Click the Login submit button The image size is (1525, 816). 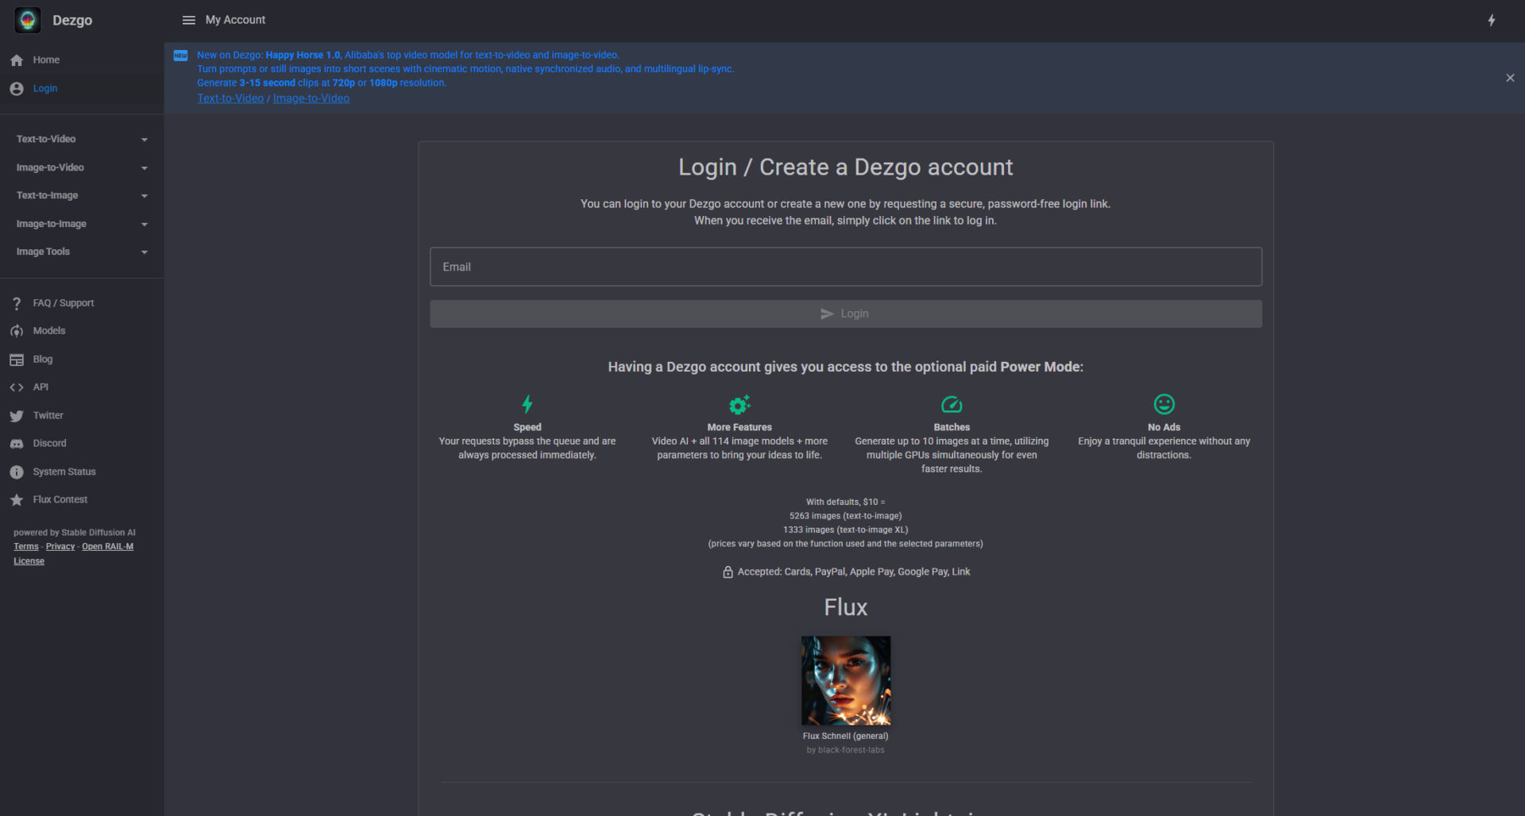[x=845, y=314]
